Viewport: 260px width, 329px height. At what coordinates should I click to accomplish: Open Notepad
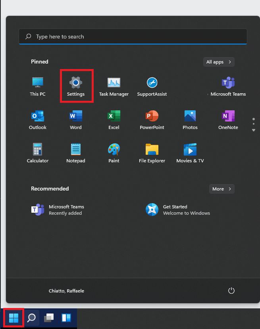(76, 153)
